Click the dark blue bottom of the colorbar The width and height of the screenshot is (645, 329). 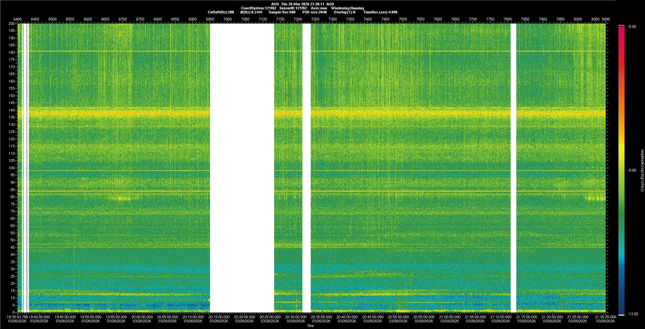click(621, 311)
